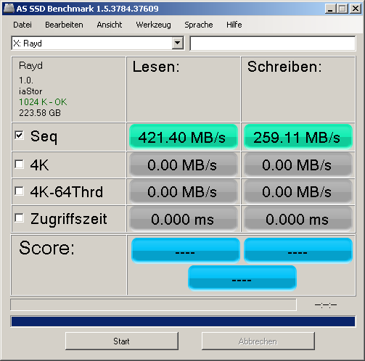Expand the drive selection dropdown arrow

click(x=178, y=43)
